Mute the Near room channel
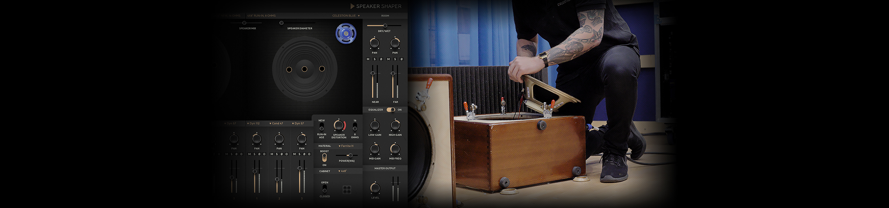The height and width of the screenshot is (208, 889). [368, 59]
